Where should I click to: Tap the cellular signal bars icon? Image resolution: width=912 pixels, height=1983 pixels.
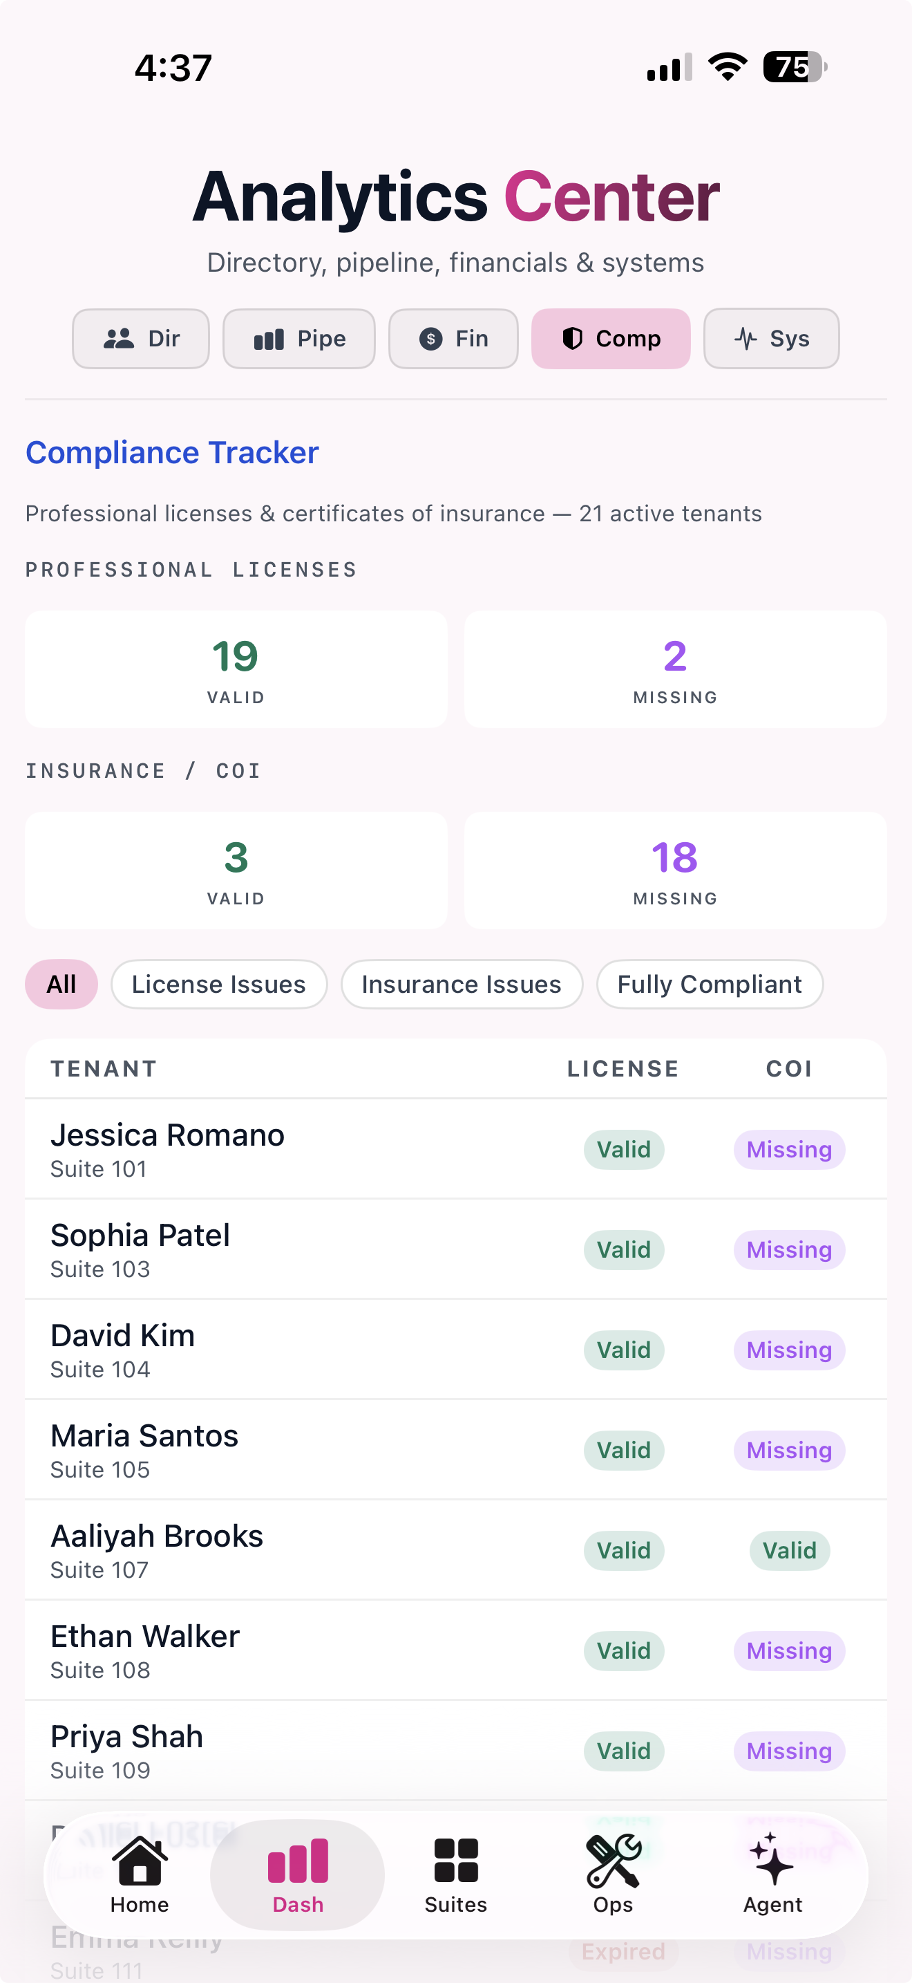coord(669,67)
